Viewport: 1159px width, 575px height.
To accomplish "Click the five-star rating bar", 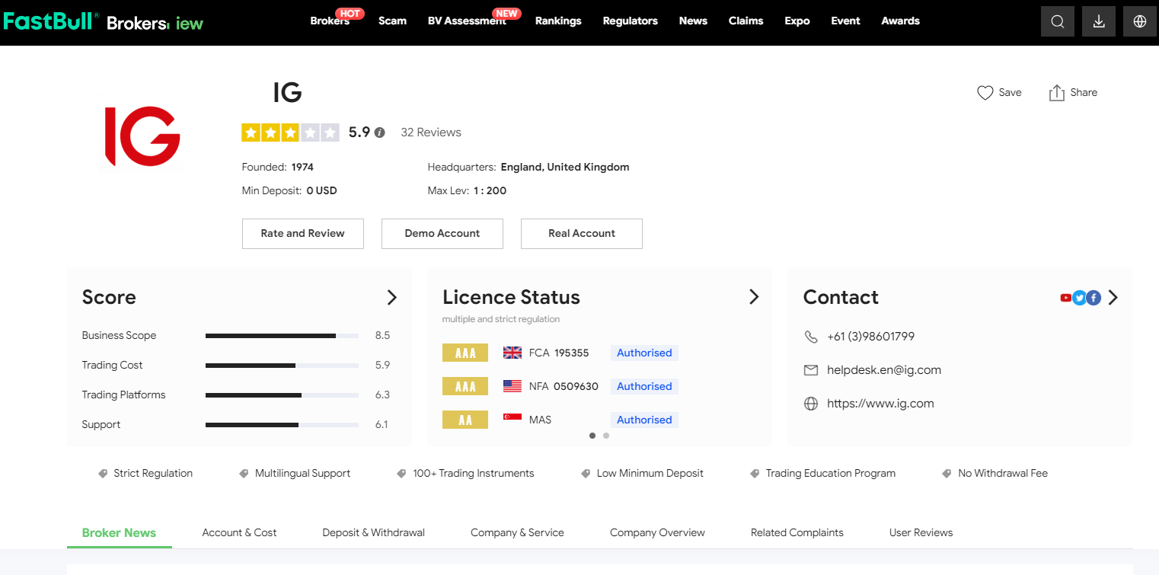I will 290,133.
